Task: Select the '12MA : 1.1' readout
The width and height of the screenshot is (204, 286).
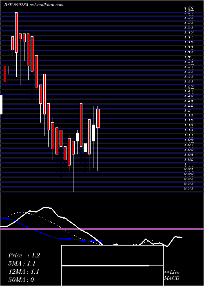Action: point(24,272)
